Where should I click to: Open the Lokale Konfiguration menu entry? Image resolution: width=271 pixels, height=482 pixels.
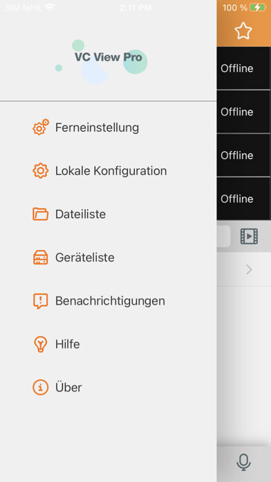point(111,171)
